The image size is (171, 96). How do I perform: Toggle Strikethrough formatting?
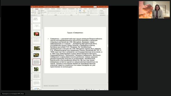[54, 13]
